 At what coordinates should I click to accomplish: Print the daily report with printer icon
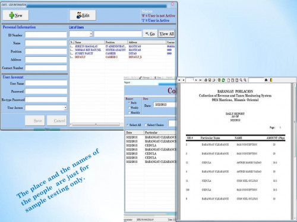[206, 80]
